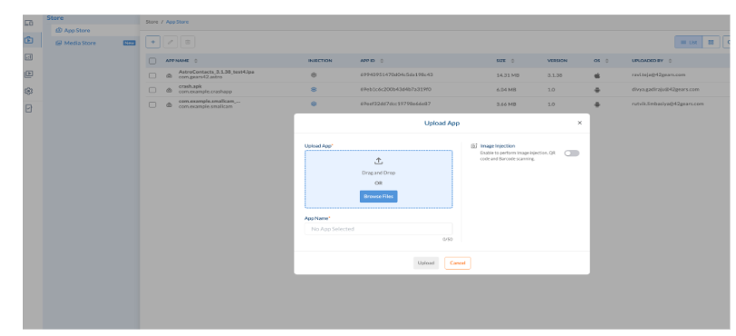
Task: Tick checkbox for crash.apk row
Action: pyautogui.click(x=153, y=90)
